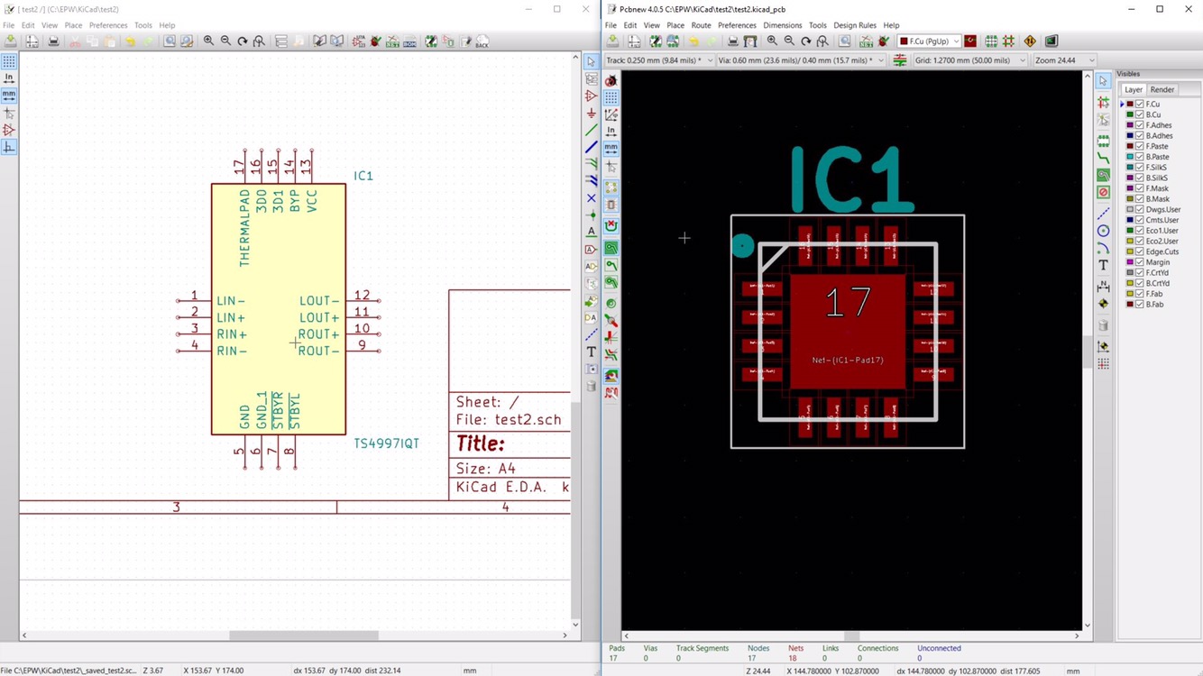1203x676 pixels.
Task: Toggle Margin layer visibility checkbox
Action: point(1140,262)
